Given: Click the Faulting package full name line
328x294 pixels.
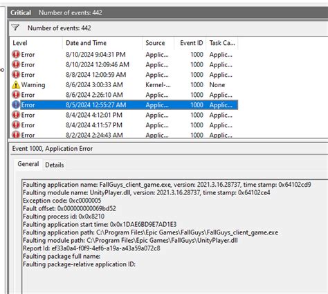Looking at the screenshot, I should point(62,256).
